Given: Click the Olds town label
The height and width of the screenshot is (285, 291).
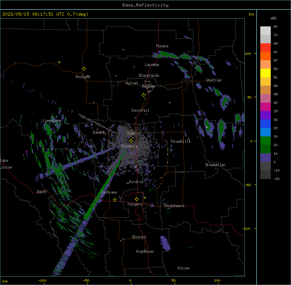Looking at the screenshot, I should [131, 133].
